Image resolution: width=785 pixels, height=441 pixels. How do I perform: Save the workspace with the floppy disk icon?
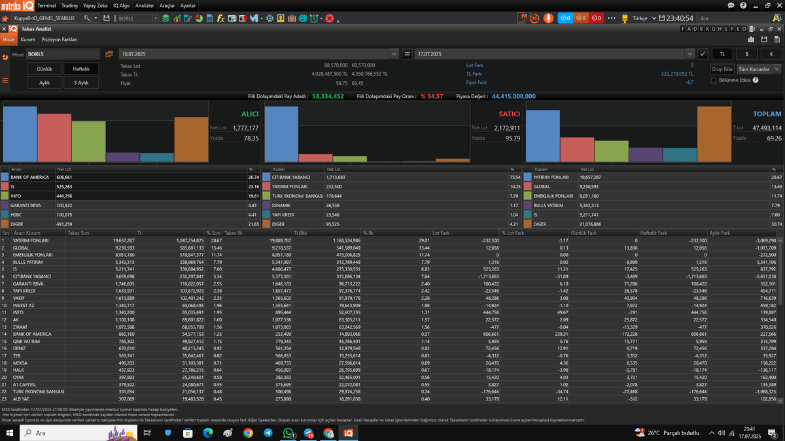106,18
